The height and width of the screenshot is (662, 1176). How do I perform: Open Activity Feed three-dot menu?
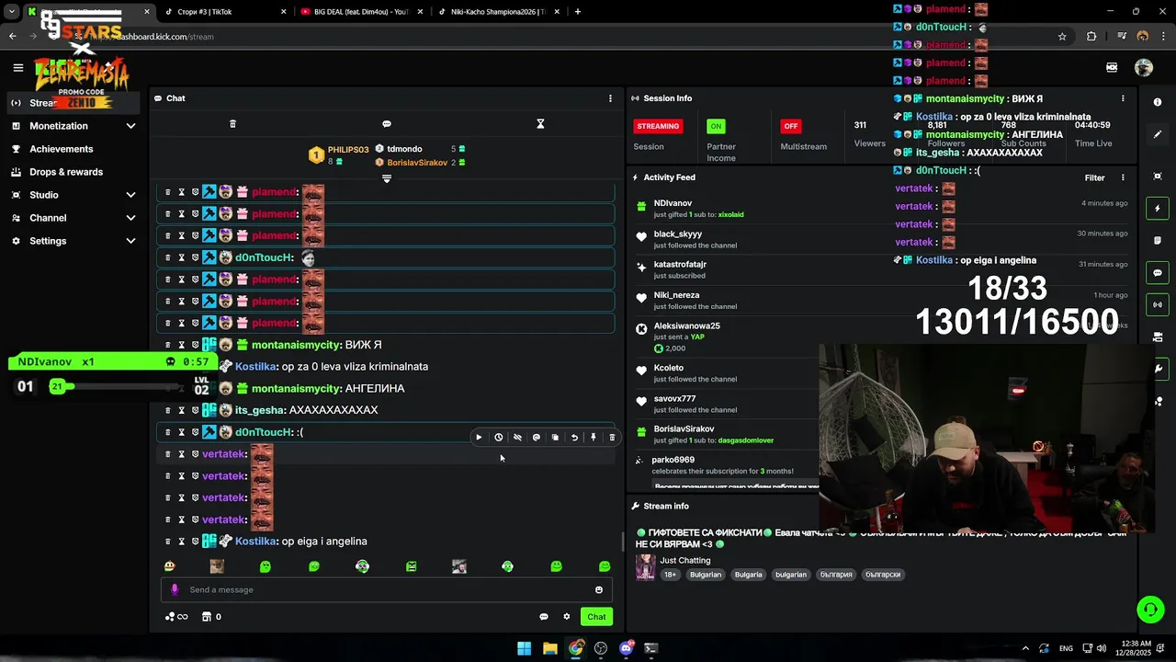[1123, 177]
